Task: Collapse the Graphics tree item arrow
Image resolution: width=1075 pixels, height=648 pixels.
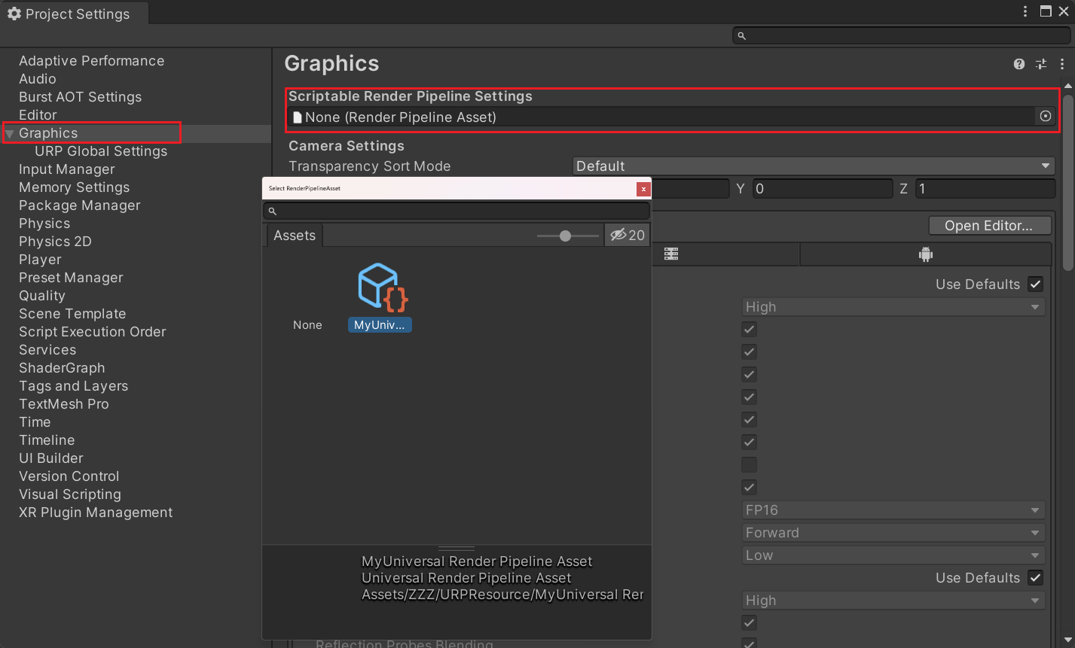Action: point(10,134)
